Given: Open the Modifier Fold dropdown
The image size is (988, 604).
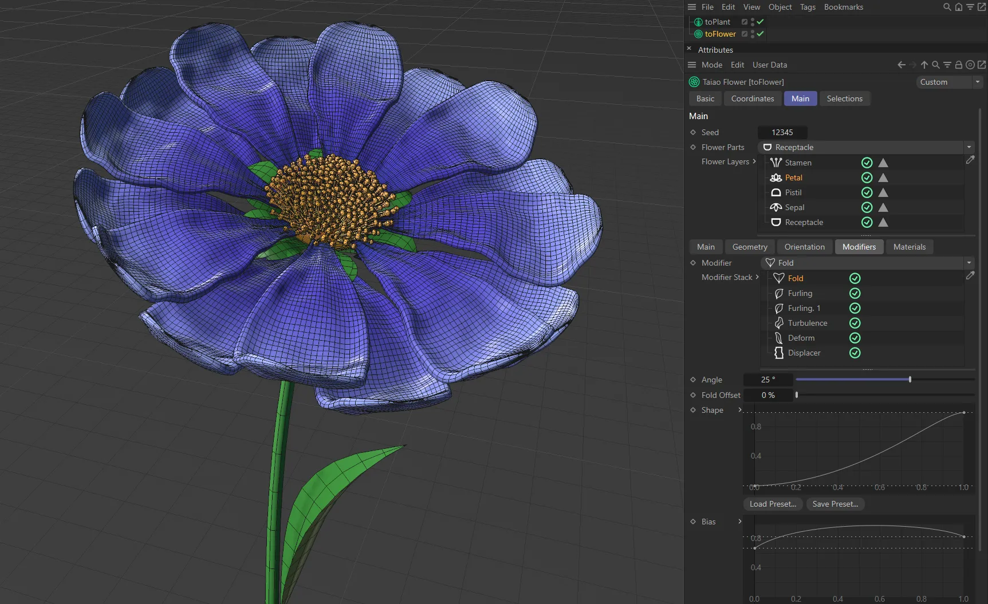Looking at the screenshot, I should pyautogui.click(x=969, y=263).
